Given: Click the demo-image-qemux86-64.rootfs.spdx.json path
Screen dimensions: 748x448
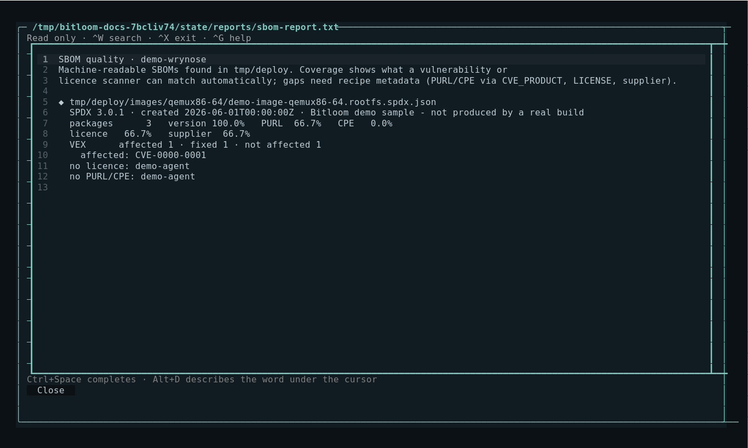Looking at the screenshot, I should (x=253, y=102).
